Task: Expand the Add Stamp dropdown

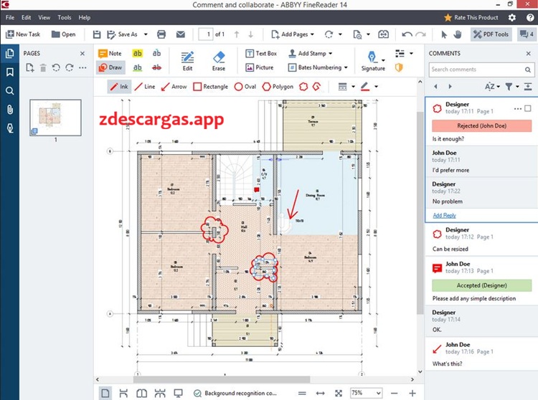Action: (x=331, y=54)
